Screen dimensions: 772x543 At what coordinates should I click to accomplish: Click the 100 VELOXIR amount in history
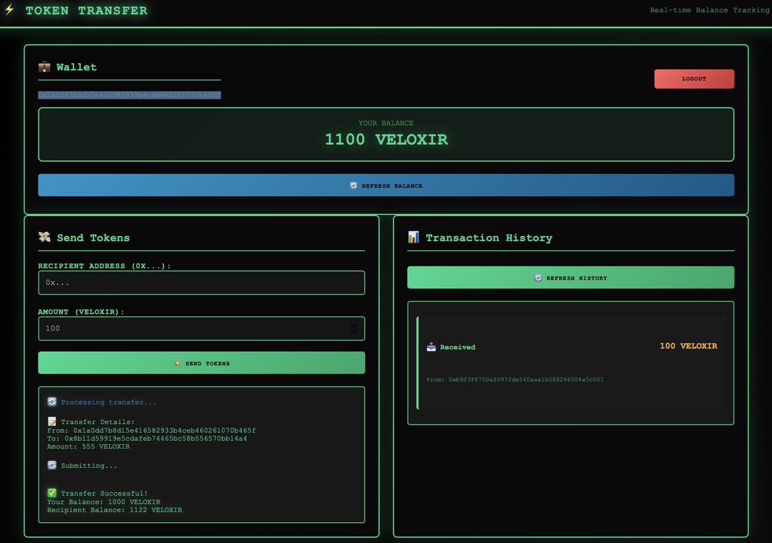(688, 346)
